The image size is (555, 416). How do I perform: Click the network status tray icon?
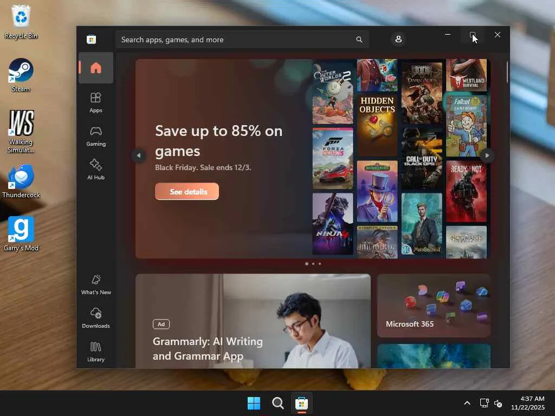484,403
